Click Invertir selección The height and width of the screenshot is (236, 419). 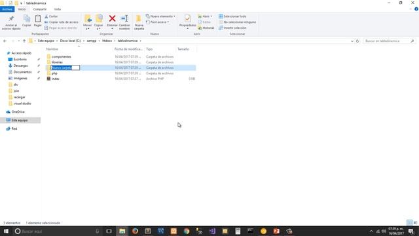[232, 28]
